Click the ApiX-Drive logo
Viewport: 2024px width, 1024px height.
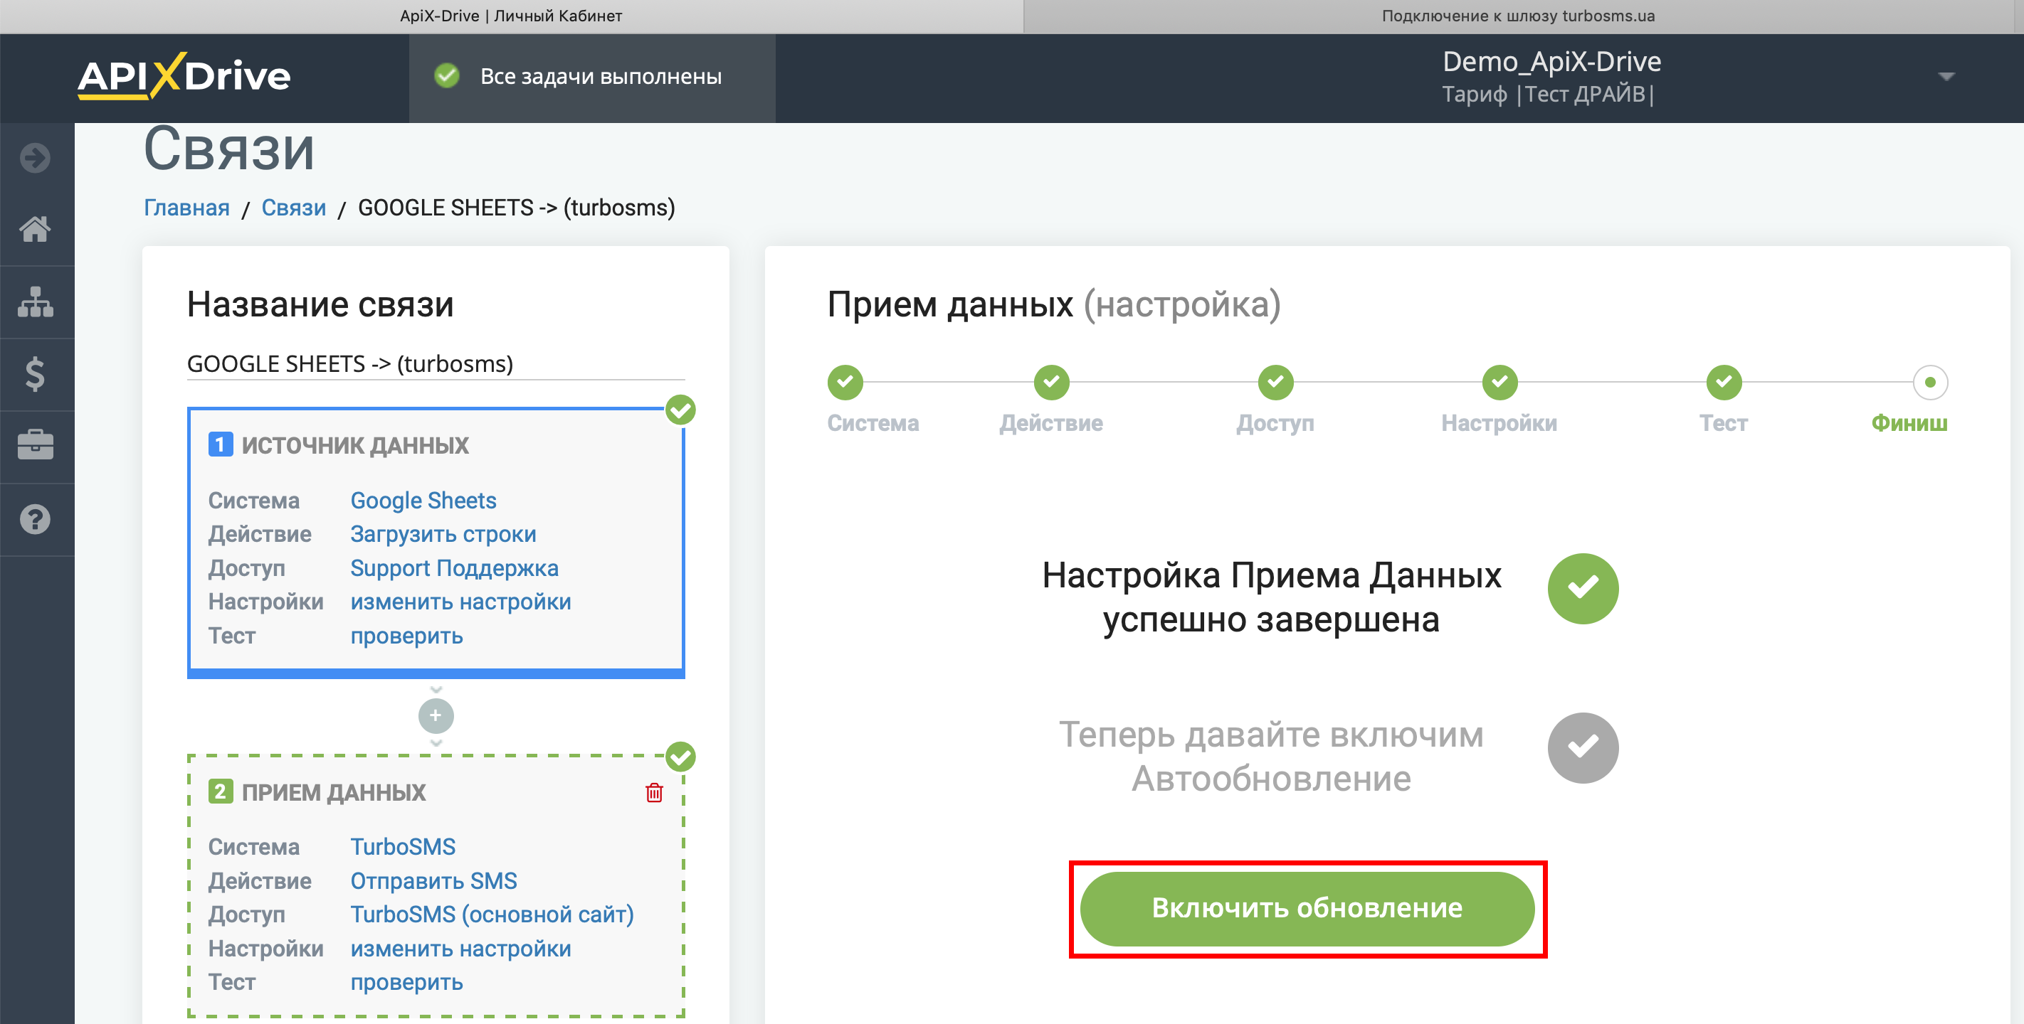(x=184, y=76)
